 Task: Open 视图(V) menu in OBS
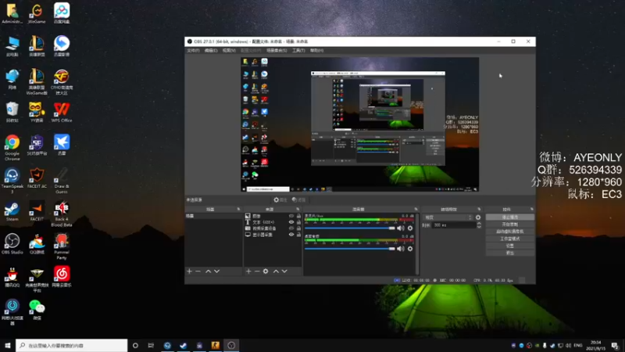pos(229,51)
